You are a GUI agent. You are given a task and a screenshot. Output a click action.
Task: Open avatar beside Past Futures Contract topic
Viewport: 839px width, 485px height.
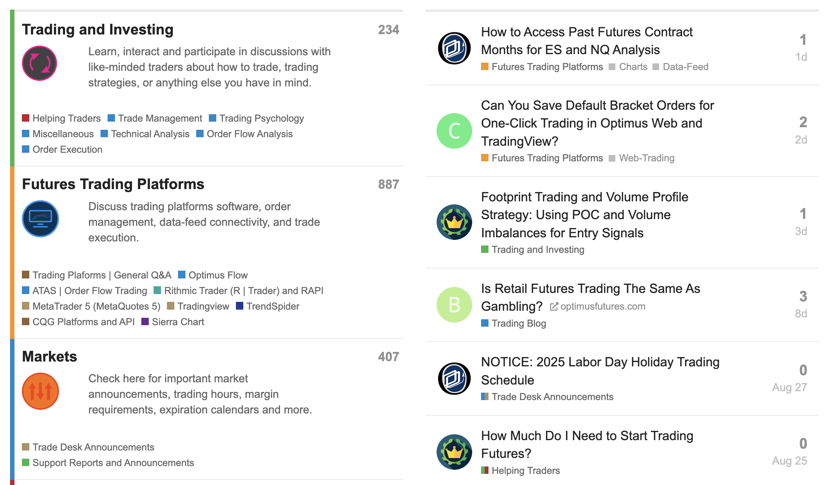point(454,48)
